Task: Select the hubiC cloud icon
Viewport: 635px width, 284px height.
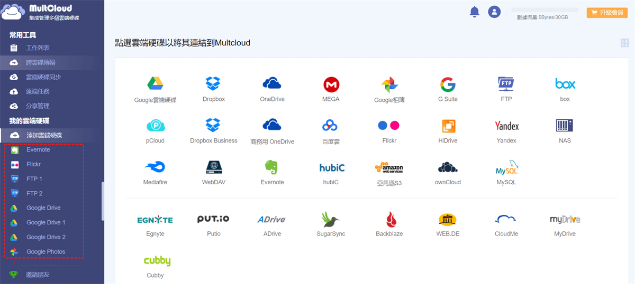Action: pos(332,167)
